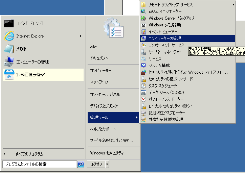Click the コンポーネント サービス icon

click(143, 45)
